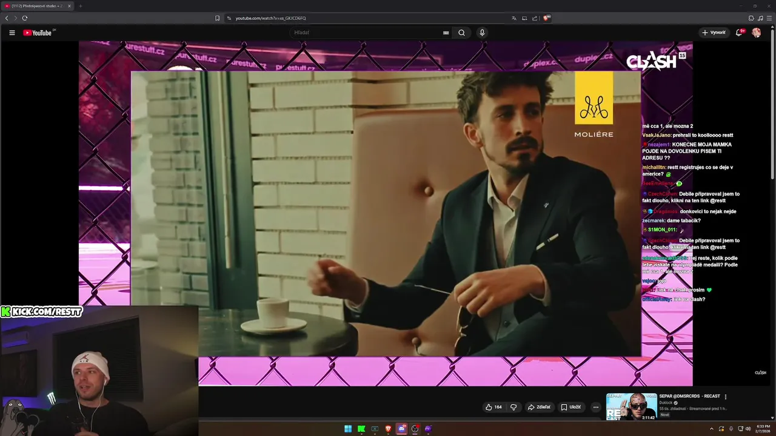
Task: Reload the page
Action: 25,18
